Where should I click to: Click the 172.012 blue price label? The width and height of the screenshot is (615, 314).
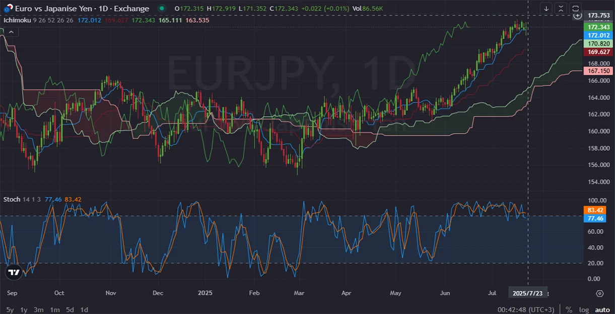(597, 35)
